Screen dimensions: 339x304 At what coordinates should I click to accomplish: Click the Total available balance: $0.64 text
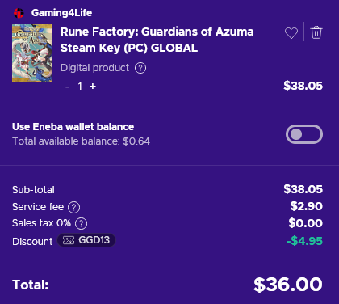coord(81,141)
